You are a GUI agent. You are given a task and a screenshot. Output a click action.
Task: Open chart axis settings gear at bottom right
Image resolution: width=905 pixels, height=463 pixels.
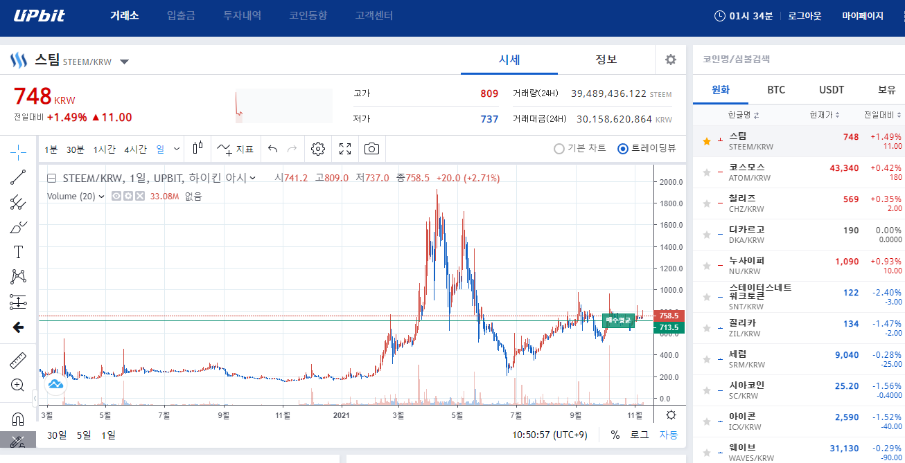point(671,415)
